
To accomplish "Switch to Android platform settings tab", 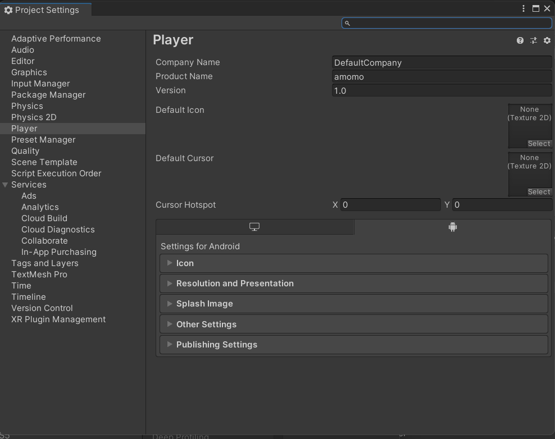I will click(x=452, y=227).
